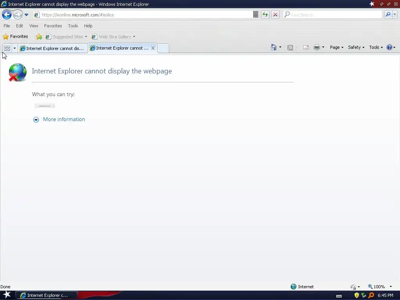Click the page icon left of URL

[37, 15]
